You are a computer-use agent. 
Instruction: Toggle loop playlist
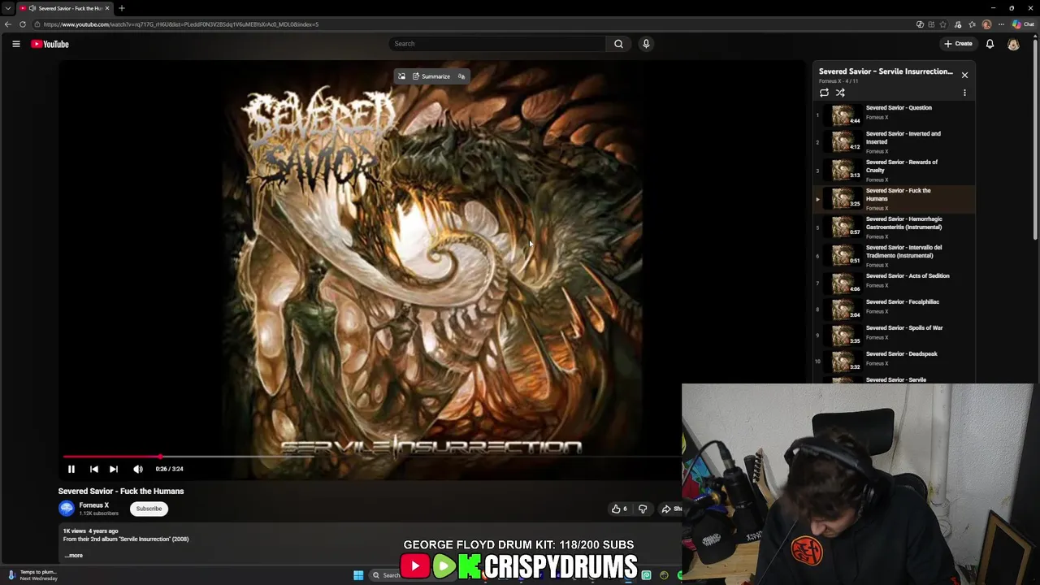tap(824, 93)
